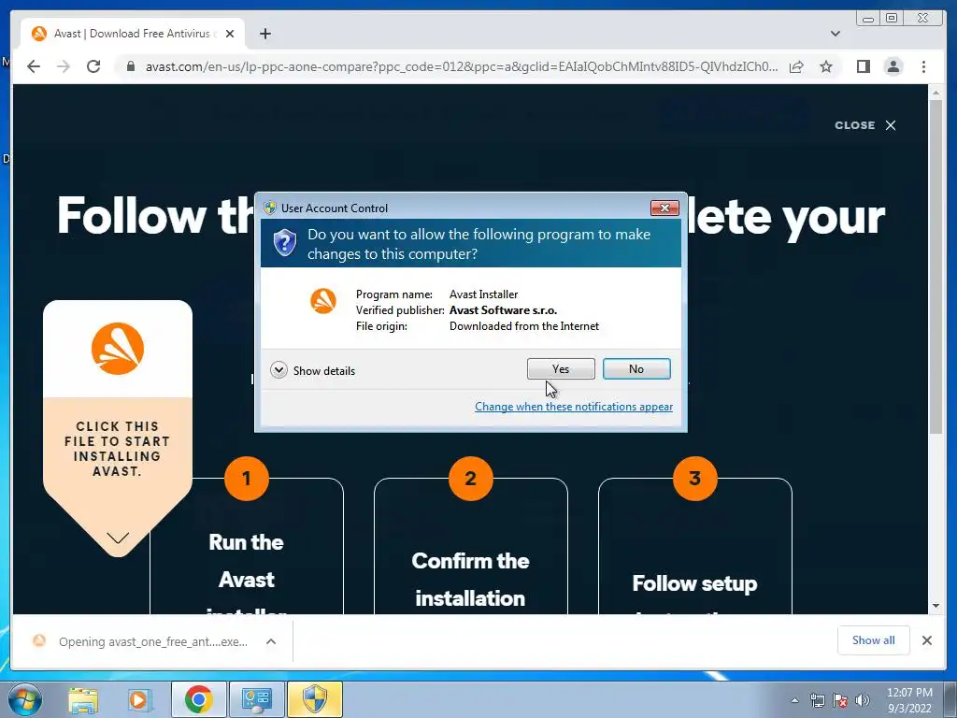
Task: Click 'Follow setup' step 3 text
Action: (694, 583)
